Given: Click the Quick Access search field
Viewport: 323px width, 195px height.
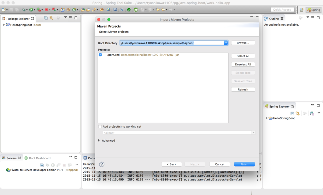Looking at the screenshot, I should (282, 10).
